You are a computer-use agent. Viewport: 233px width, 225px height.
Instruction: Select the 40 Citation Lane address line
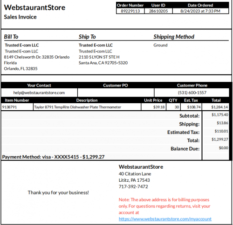point(135,174)
